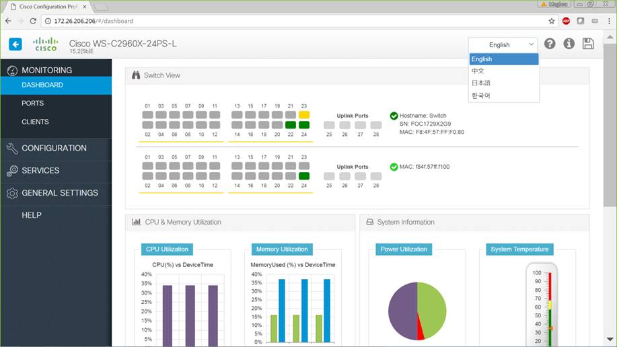
Task: Select green port 22 on first switch
Action: (291, 125)
